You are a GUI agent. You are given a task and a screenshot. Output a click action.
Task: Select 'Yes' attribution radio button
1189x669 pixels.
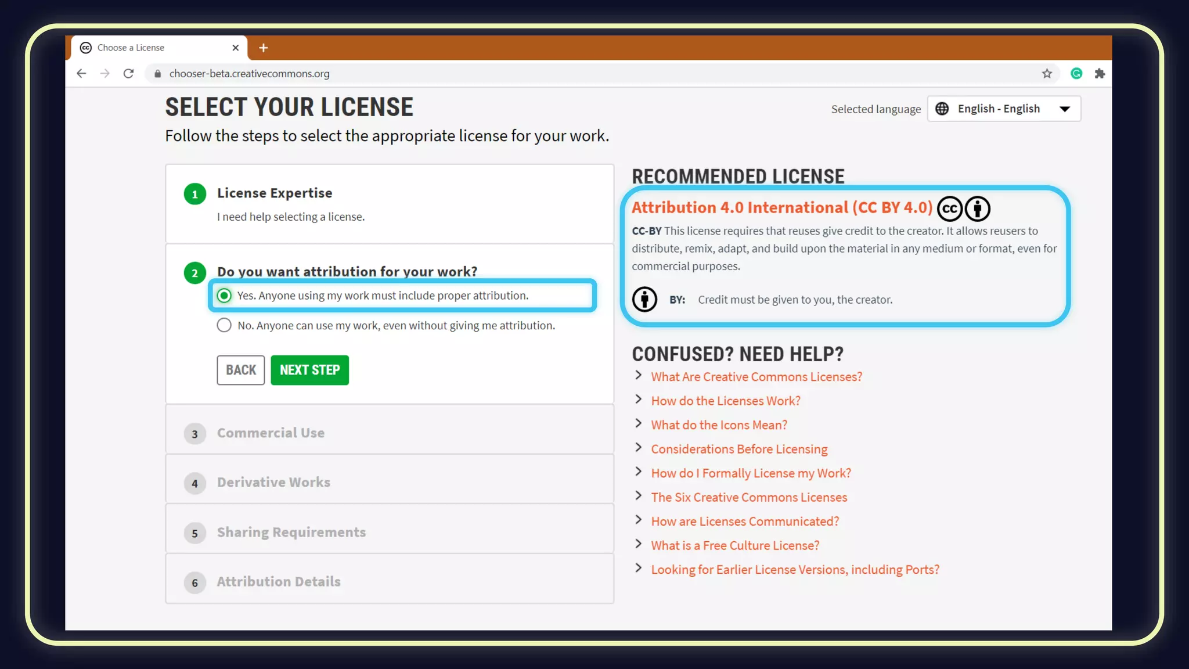click(224, 296)
